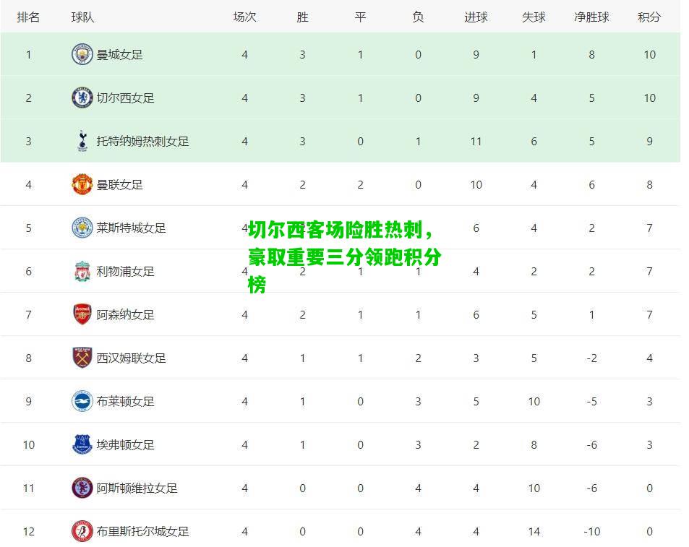Click the Tottenham Hotspur cockerel logo
Screen dimensions: 689x547
(82, 141)
